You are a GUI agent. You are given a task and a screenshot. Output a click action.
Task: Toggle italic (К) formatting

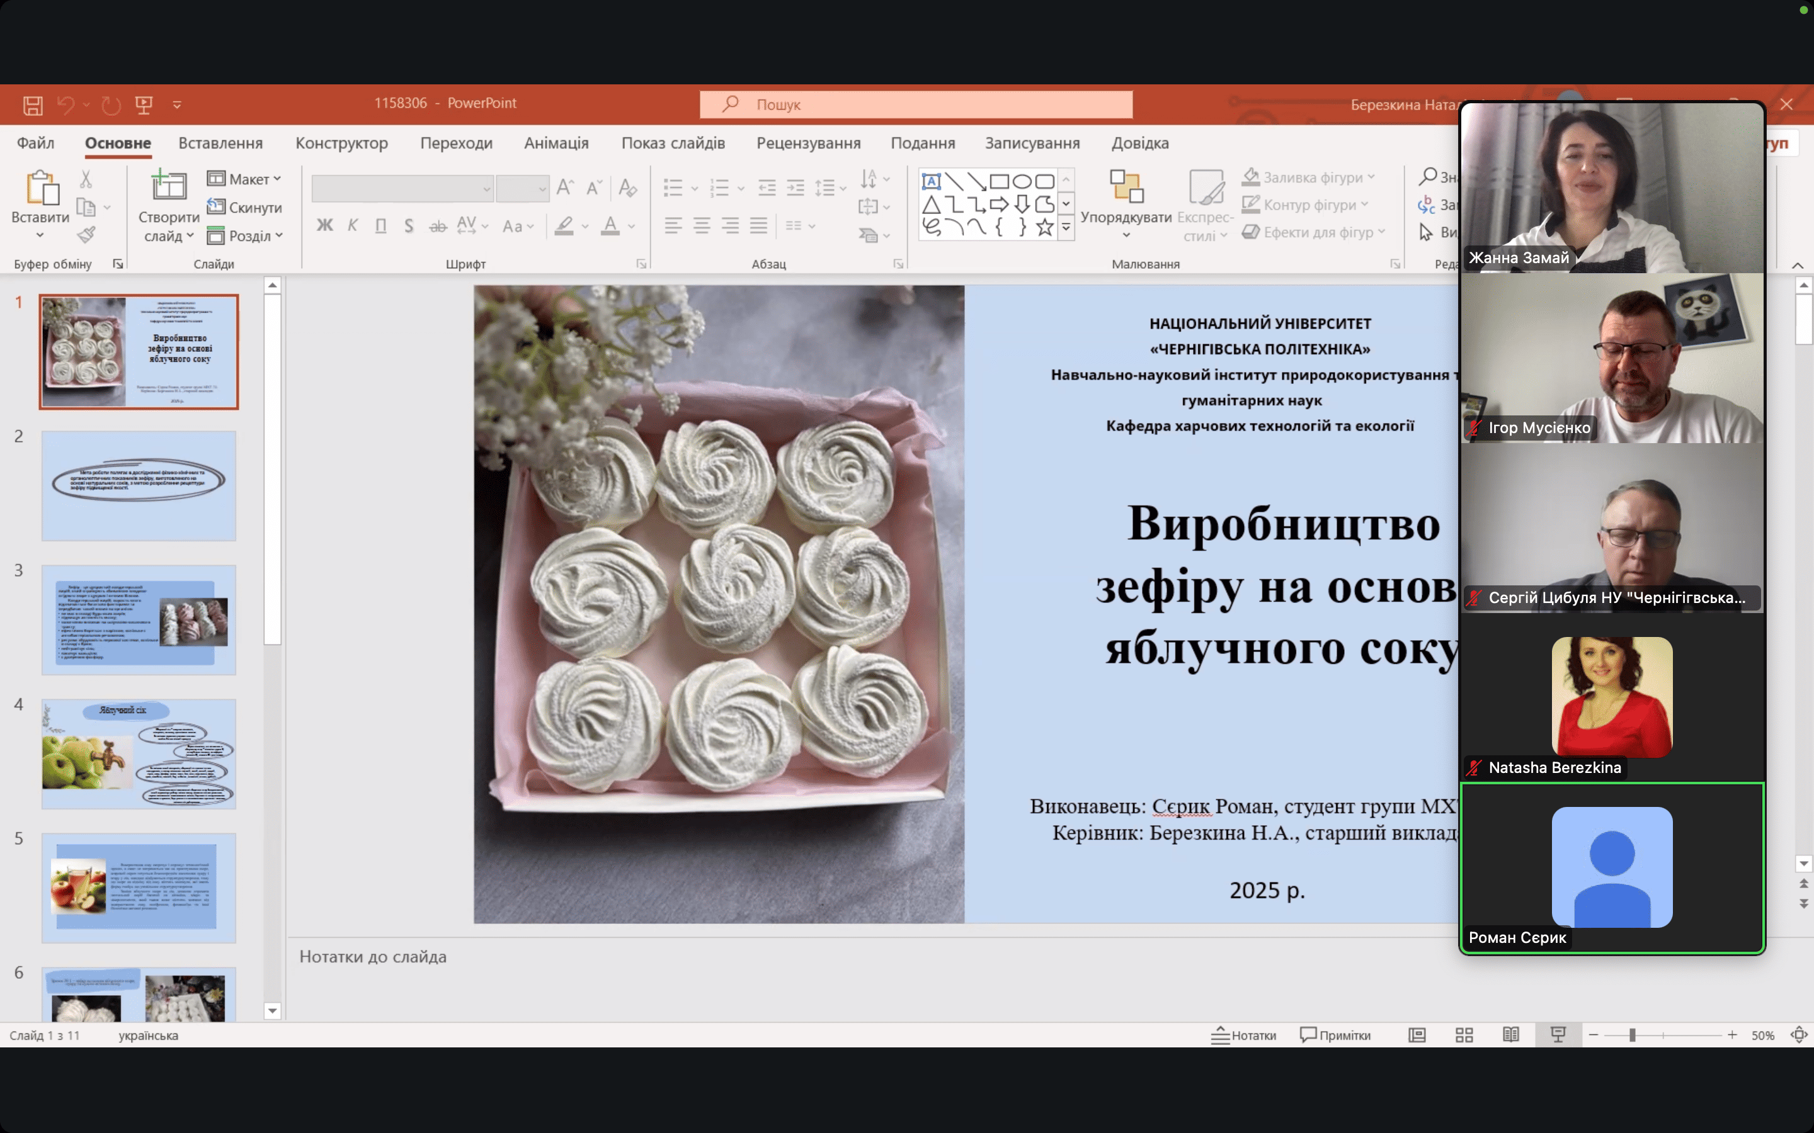click(352, 225)
